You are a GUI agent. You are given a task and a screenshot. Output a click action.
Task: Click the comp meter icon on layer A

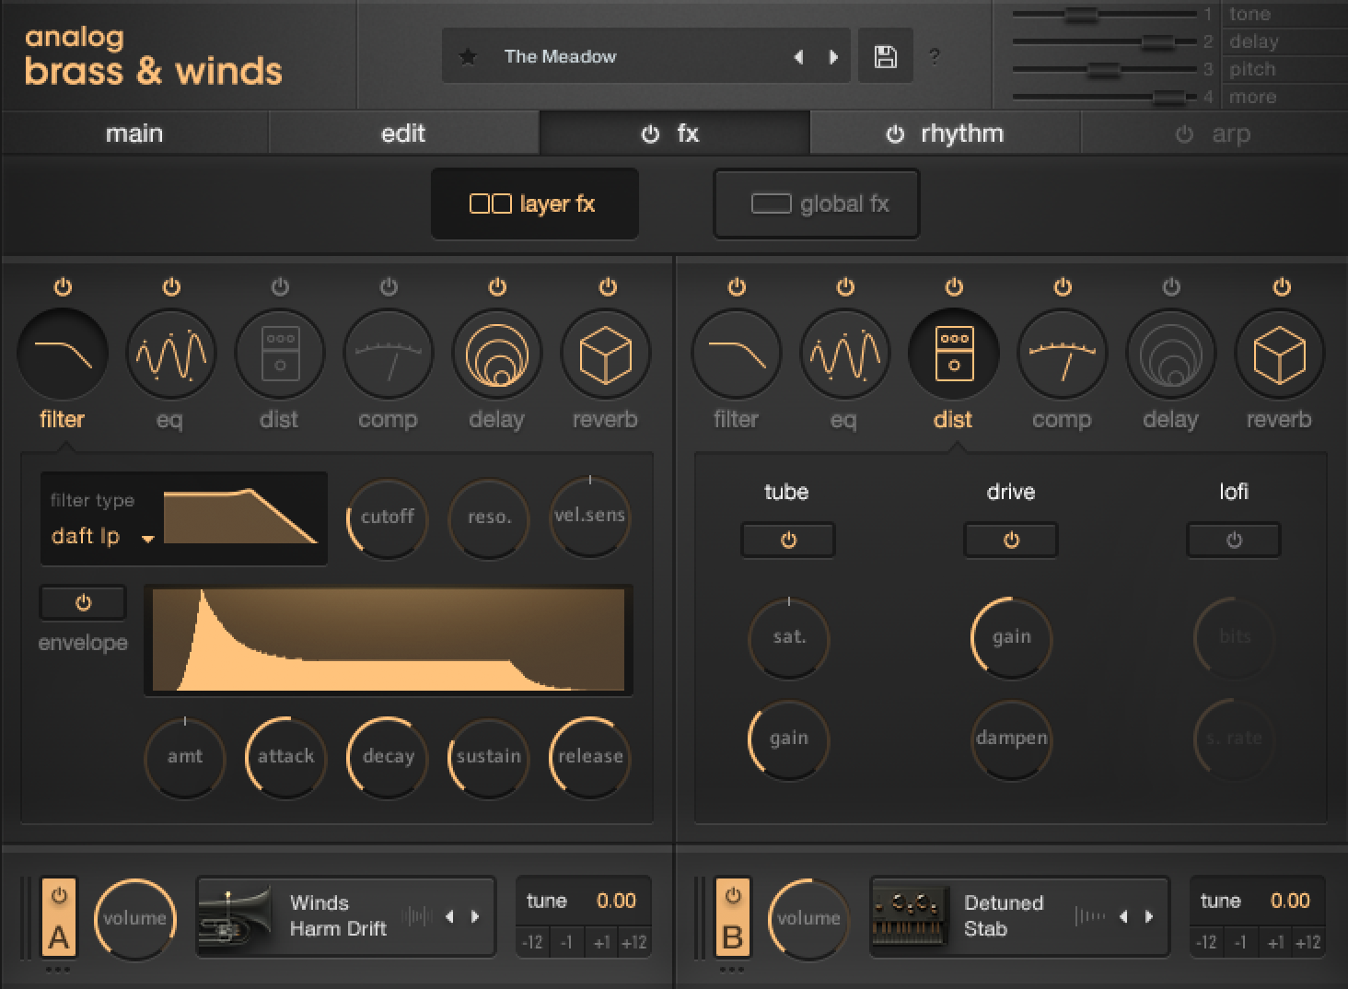coord(388,353)
